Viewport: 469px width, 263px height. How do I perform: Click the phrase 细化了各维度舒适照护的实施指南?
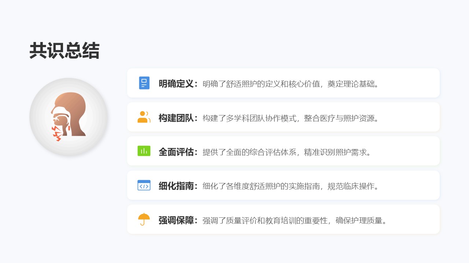coord(258,186)
